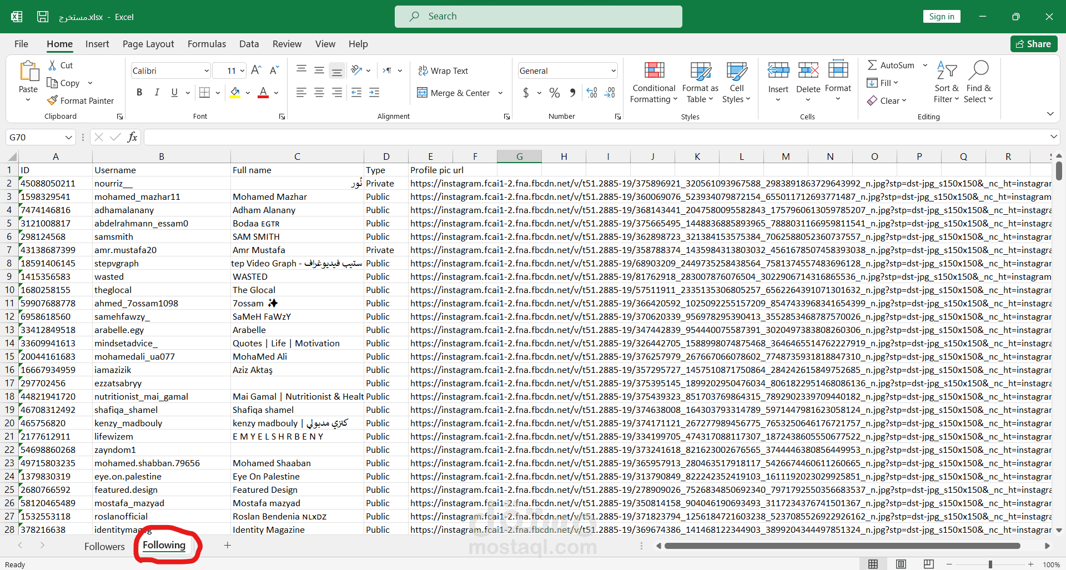The width and height of the screenshot is (1066, 570).
Task: Click the Save icon in title bar
Action: point(43,17)
